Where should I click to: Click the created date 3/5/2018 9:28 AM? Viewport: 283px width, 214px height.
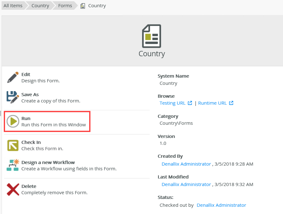234,164
